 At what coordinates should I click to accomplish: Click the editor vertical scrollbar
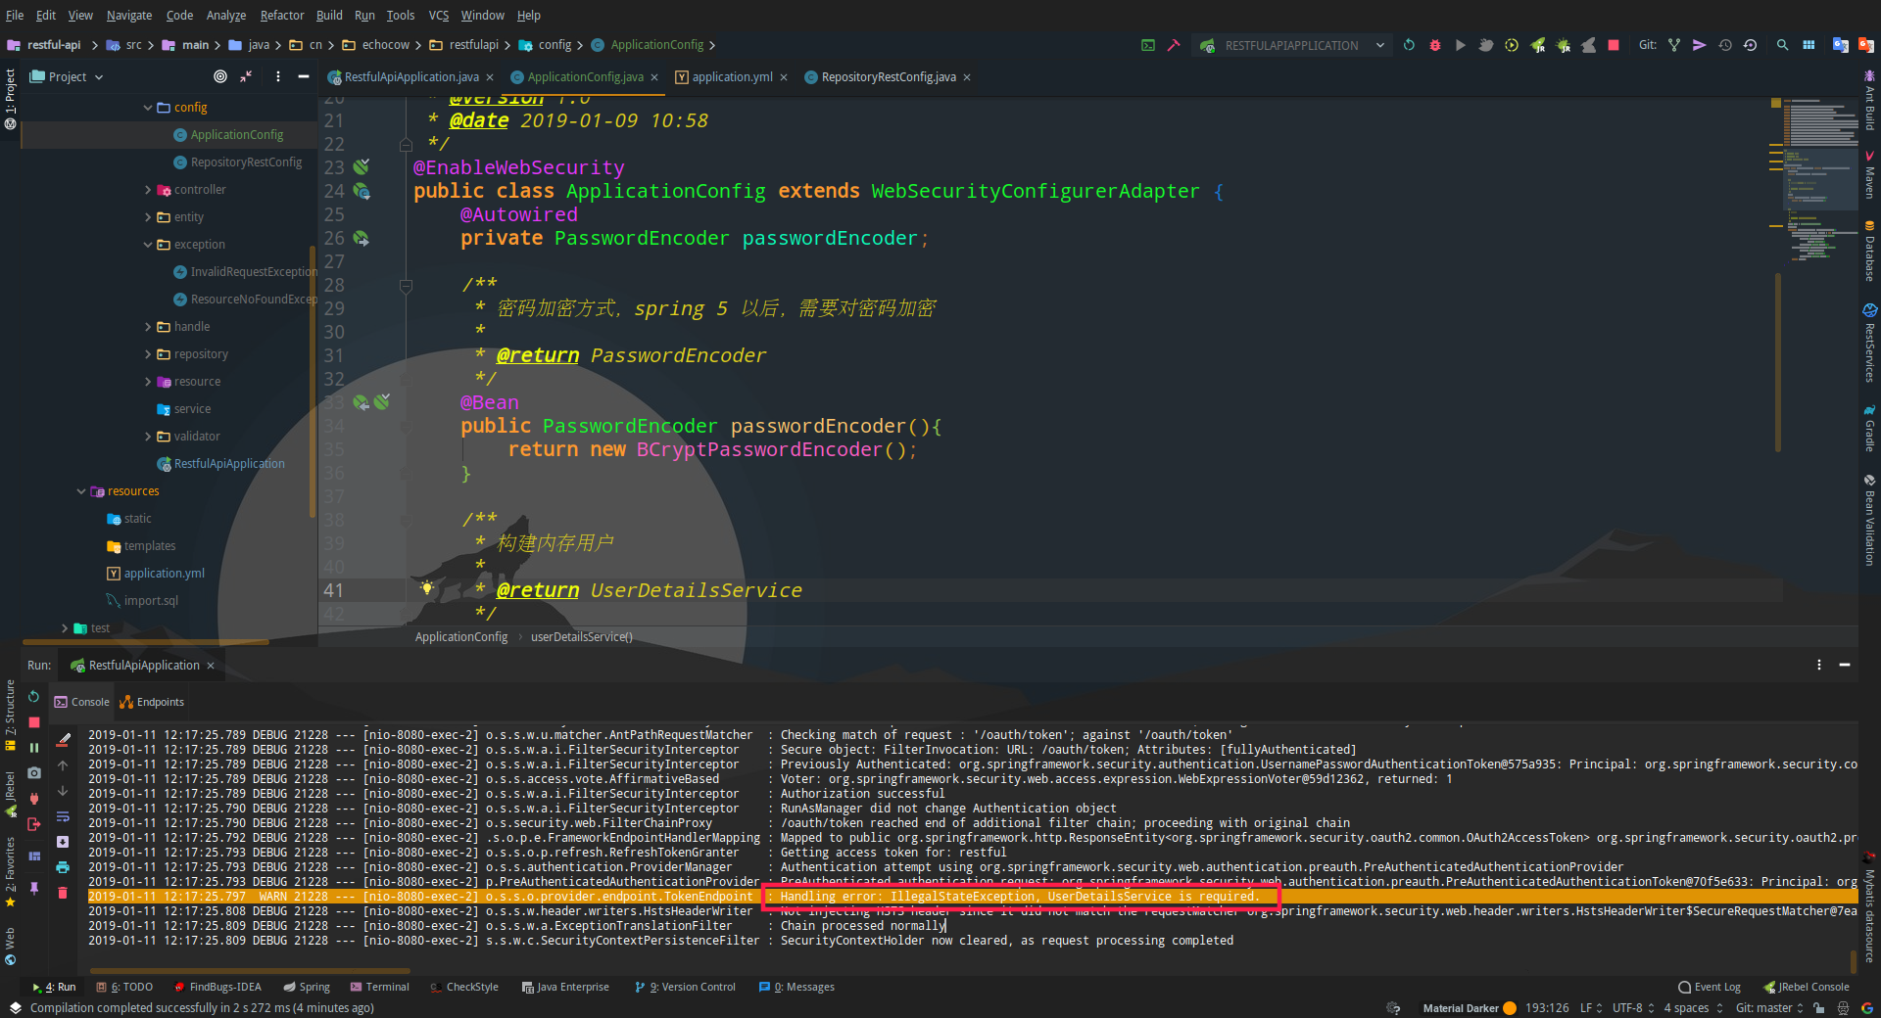pos(1777,362)
